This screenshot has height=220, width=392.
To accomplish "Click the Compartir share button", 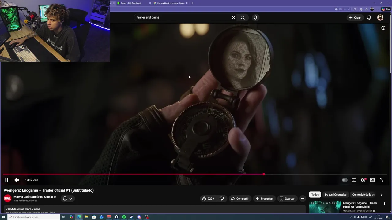I will (240, 199).
